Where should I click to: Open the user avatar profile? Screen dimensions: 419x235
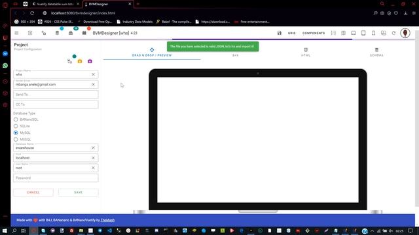405,33
